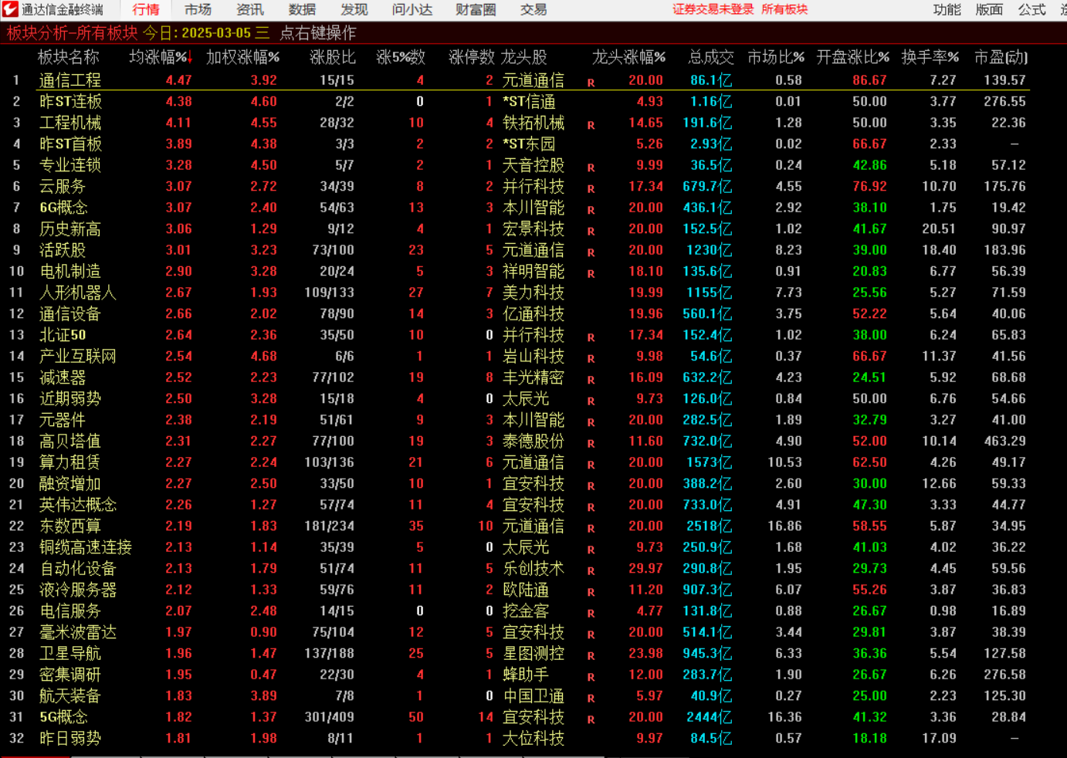1067x758 pixels.
Task: Sort by the 涨股比 column header
Action: [333, 57]
